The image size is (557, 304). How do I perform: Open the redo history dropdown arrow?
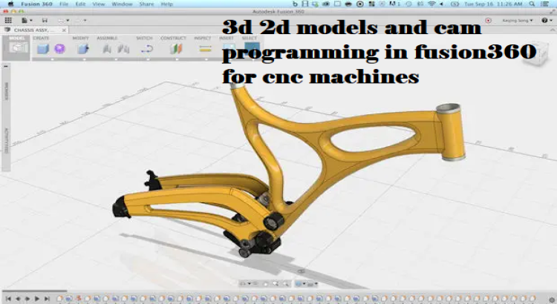(85, 21)
